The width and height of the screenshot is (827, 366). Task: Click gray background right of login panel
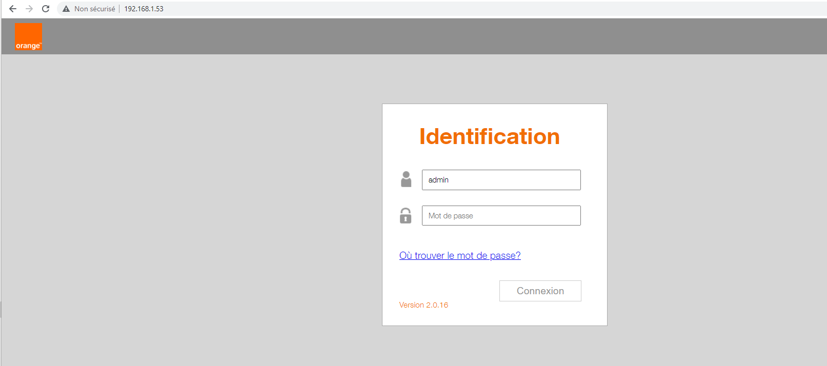(718, 205)
